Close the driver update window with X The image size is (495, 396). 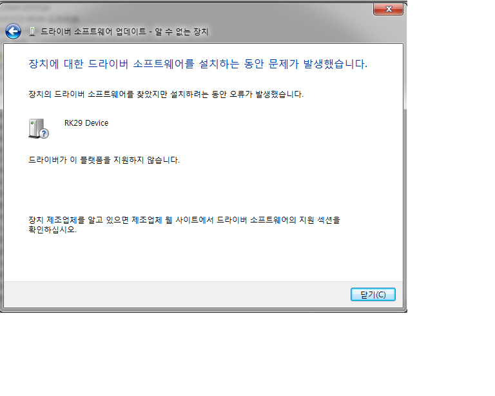click(x=388, y=9)
